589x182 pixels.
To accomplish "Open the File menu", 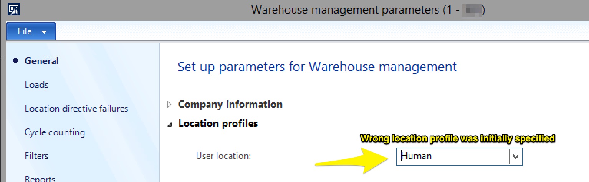I will click(x=31, y=31).
